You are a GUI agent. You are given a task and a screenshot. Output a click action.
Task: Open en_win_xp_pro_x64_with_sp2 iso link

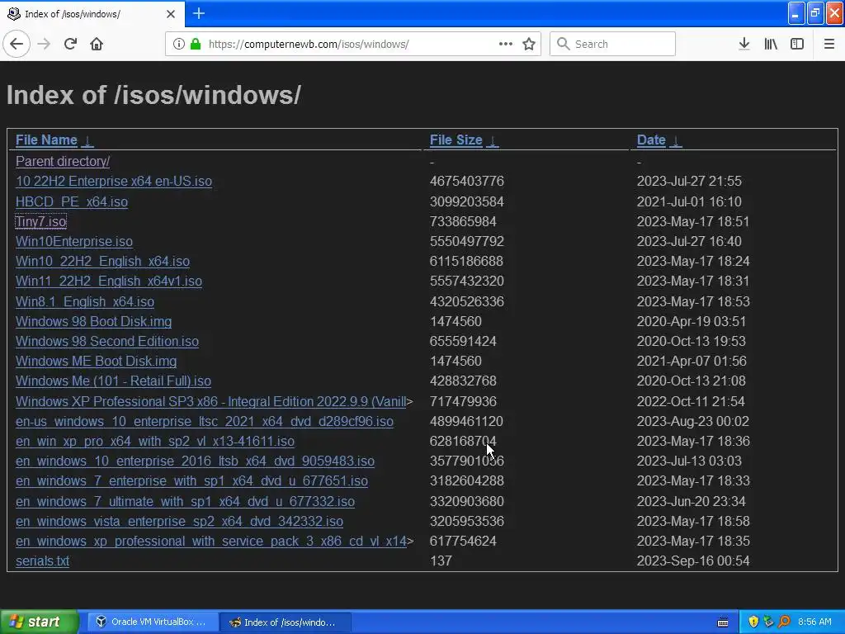[x=155, y=442]
